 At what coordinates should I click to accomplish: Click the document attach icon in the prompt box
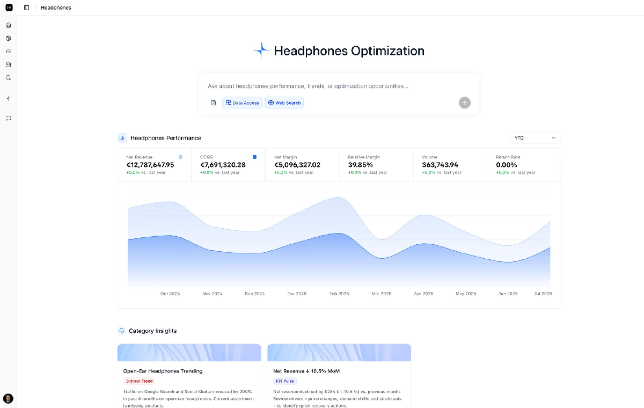(214, 103)
